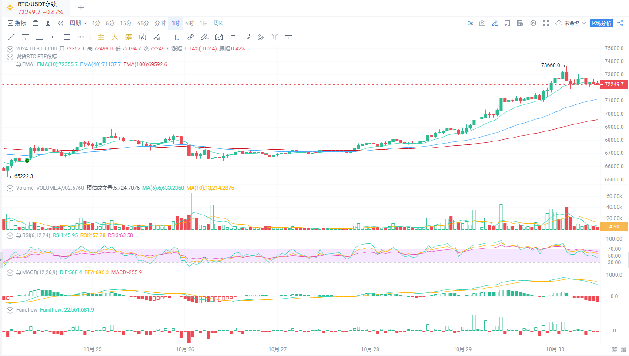The image size is (629, 356).
Task: Collapse the 现货BTC ETF跟踪 chevron
Action: point(10,57)
